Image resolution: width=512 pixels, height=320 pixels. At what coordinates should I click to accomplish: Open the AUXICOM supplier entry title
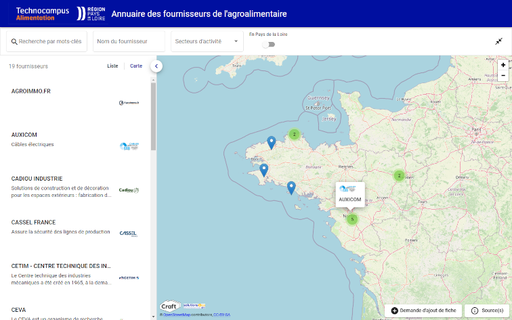coord(24,135)
